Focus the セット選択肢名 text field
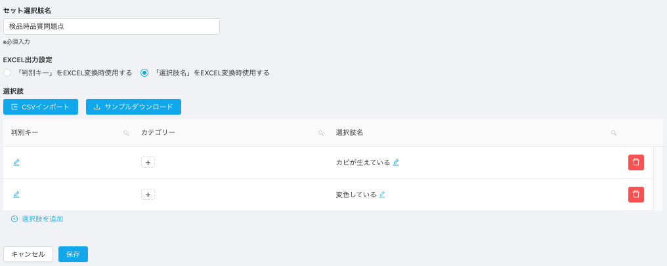The height and width of the screenshot is (266, 667). pos(112,26)
